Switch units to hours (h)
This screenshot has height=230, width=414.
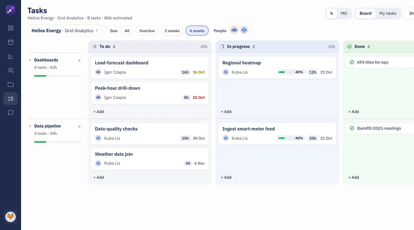(332, 13)
